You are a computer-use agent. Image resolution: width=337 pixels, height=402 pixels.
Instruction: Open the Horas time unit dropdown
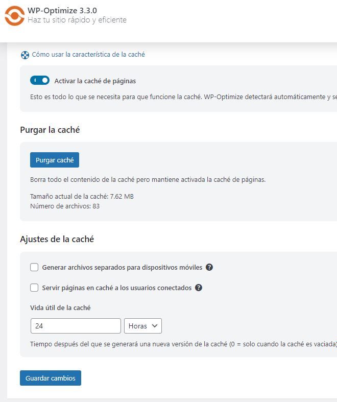pyautogui.click(x=143, y=326)
